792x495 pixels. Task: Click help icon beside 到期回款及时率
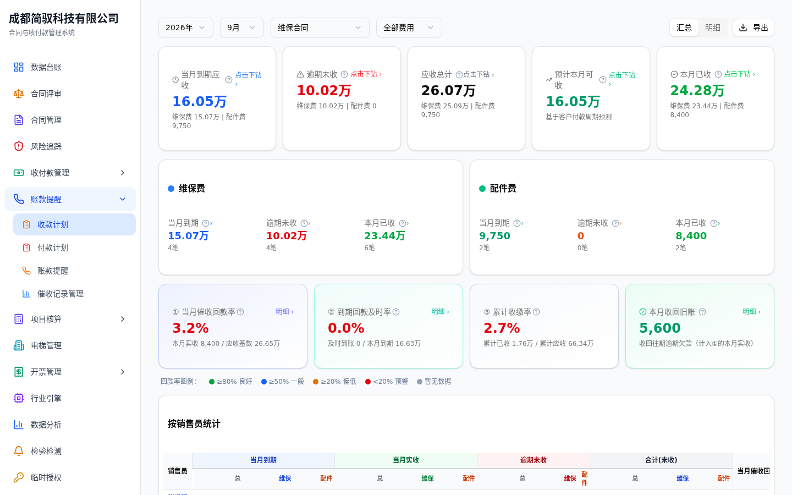pos(396,312)
